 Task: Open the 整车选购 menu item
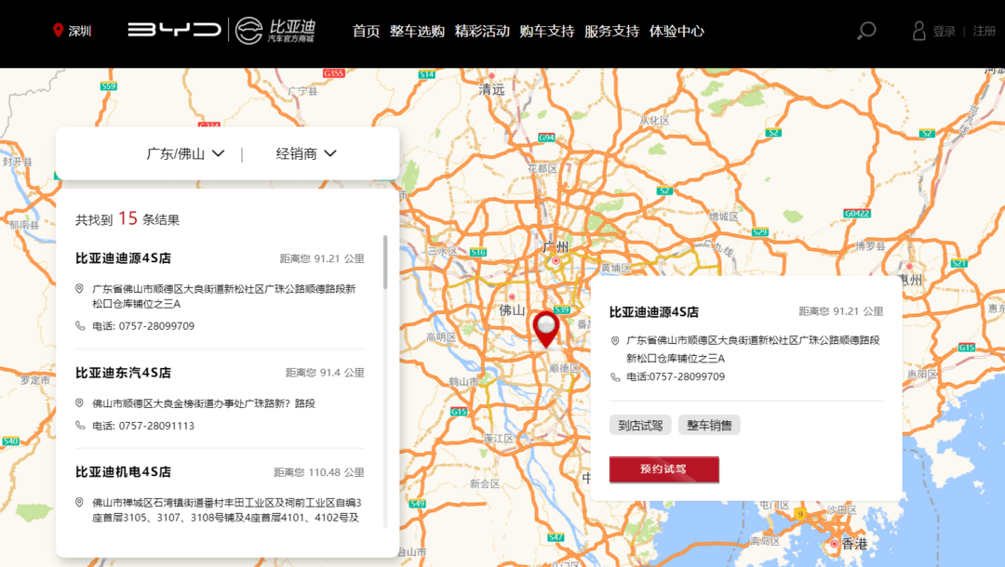pyautogui.click(x=417, y=31)
